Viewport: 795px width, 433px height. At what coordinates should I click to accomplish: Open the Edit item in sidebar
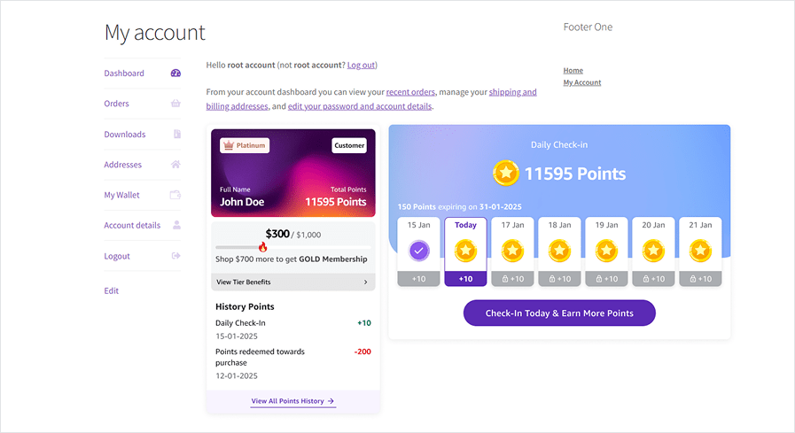(111, 290)
